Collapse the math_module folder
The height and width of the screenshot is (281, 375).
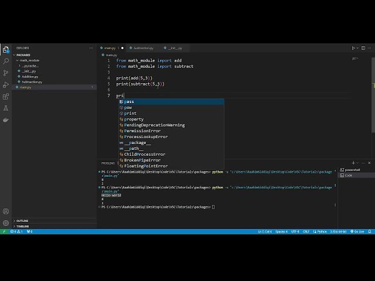tap(54, 60)
